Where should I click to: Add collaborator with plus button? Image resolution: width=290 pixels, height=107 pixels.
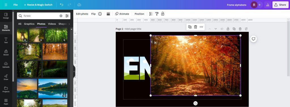click(259, 5)
